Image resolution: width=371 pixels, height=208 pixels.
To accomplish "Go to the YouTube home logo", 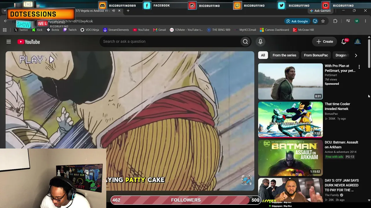I will [x=28, y=42].
